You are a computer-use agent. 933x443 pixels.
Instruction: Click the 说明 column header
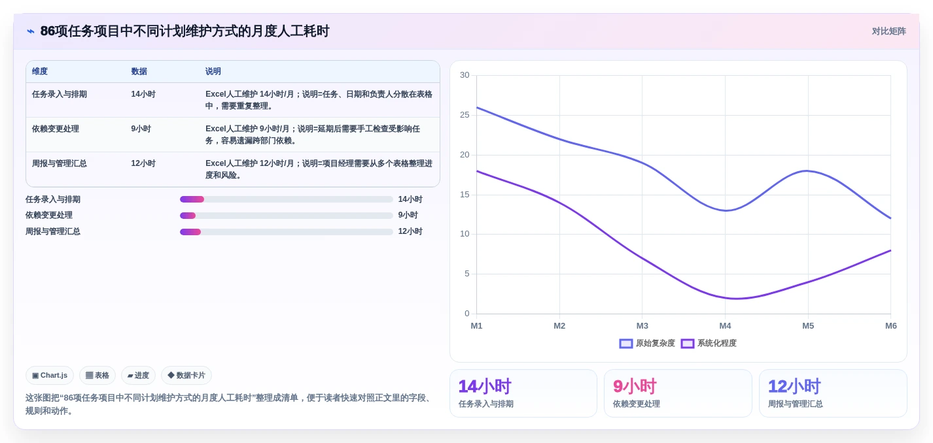coord(213,71)
